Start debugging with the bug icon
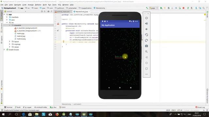The height and width of the screenshot is (117, 209). coord(169,8)
